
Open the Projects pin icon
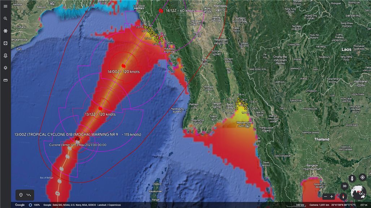(x=5, y=55)
